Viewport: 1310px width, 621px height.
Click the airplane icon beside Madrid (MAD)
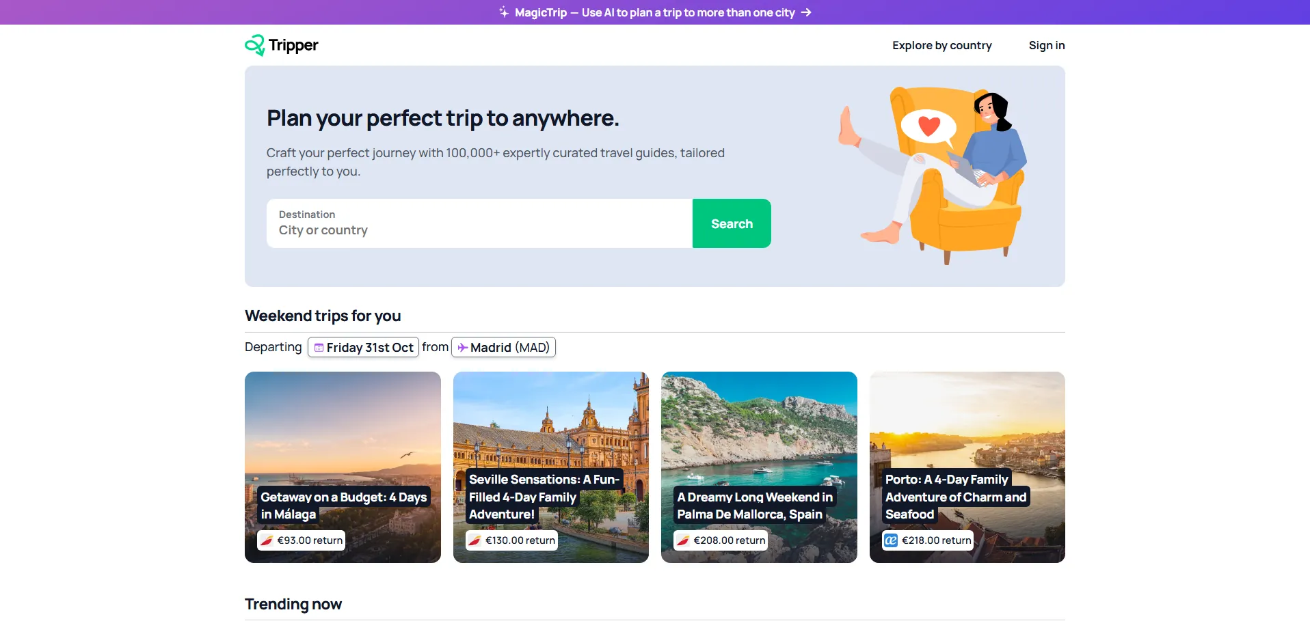(463, 348)
